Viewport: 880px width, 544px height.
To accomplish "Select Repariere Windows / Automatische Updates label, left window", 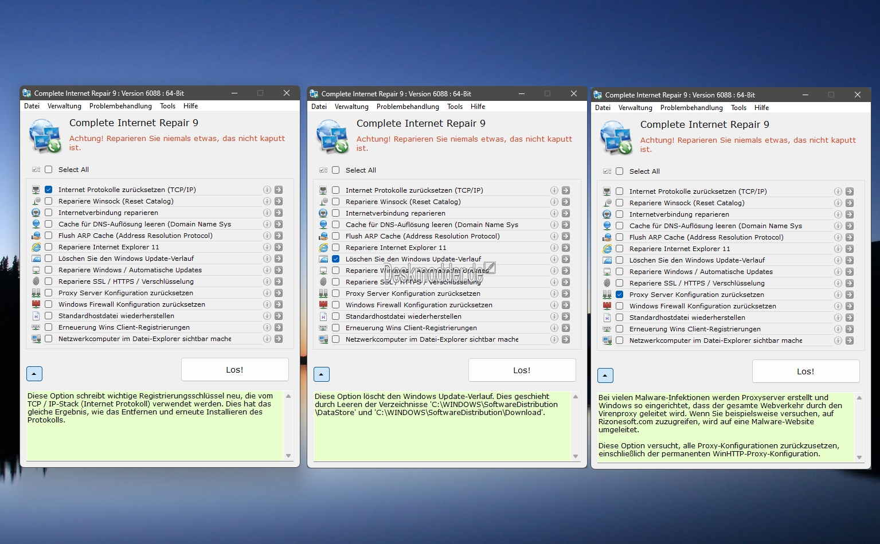I will pyautogui.click(x=130, y=270).
